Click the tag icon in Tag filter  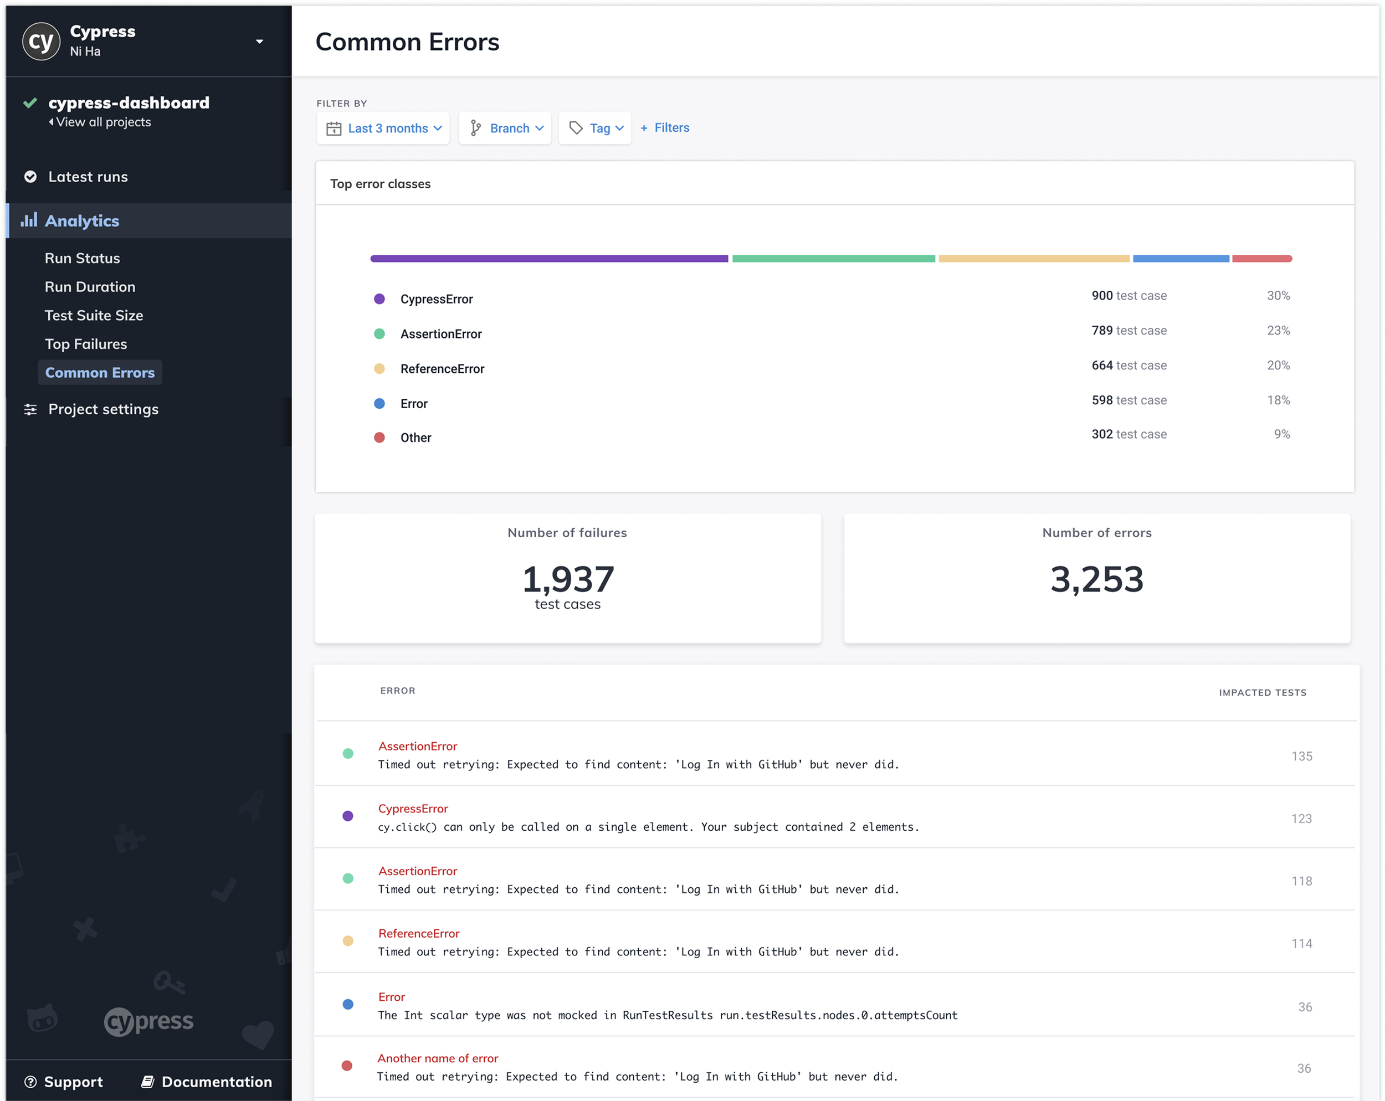coord(576,128)
